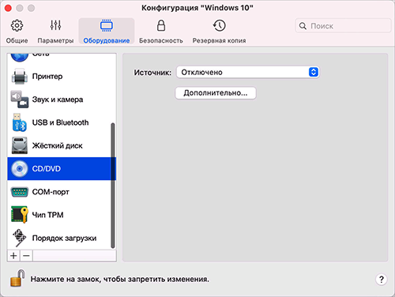The width and height of the screenshot is (395, 297).
Task: Click the COM port connector icon
Action: point(20,192)
